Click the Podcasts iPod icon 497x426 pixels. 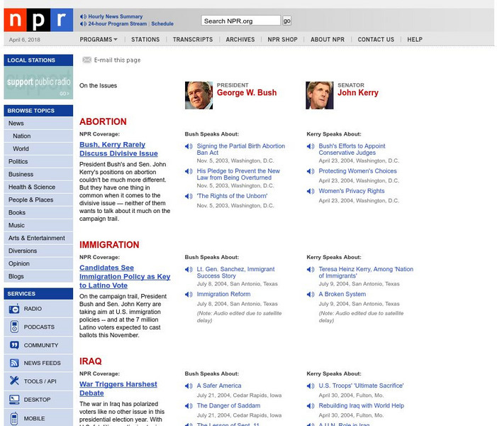[14, 327]
